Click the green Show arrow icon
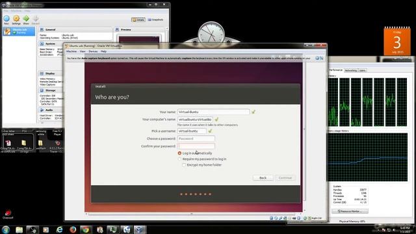Viewport: 416px width, 234px height. pos(26,19)
